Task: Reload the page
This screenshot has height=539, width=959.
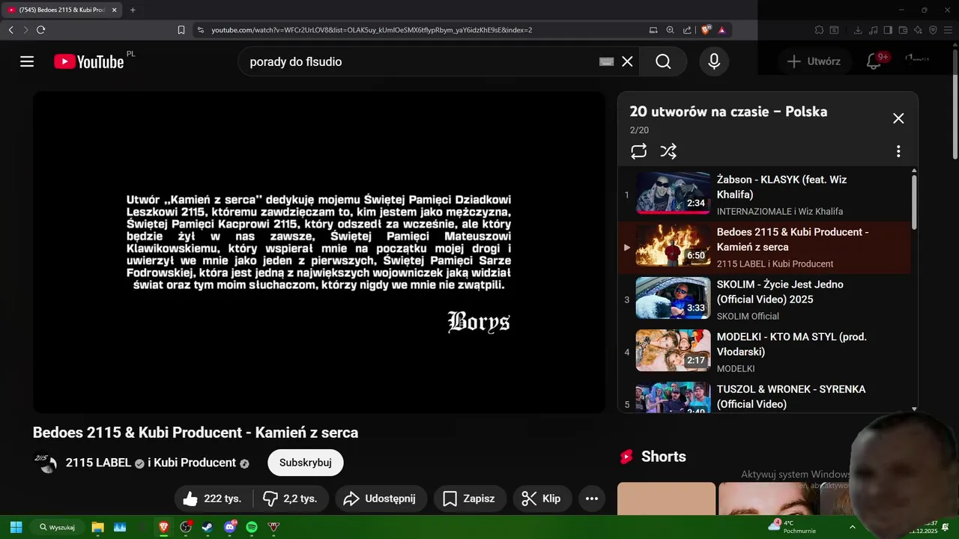Action: (x=40, y=30)
